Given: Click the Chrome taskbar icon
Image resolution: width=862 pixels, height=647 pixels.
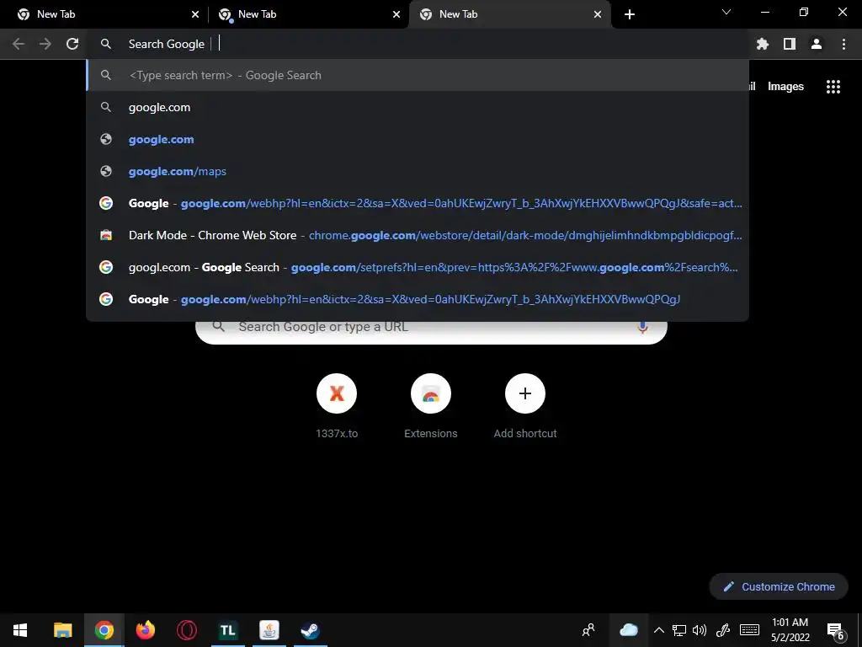Looking at the screenshot, I should tap(104, 630).
